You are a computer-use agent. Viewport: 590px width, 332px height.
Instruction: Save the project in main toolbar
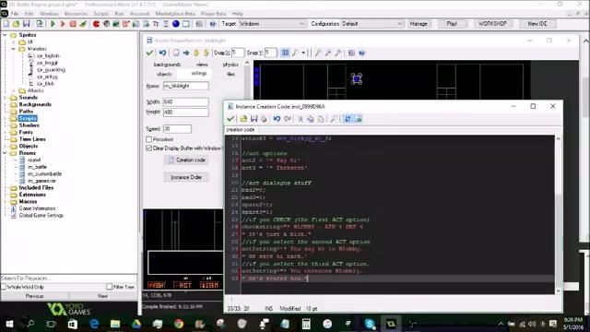coord(27,24)
